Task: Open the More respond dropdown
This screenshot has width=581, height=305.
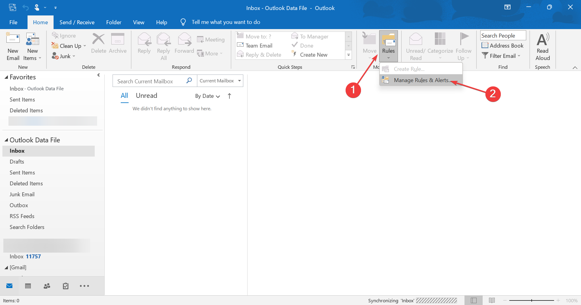Action: (210, 54)
